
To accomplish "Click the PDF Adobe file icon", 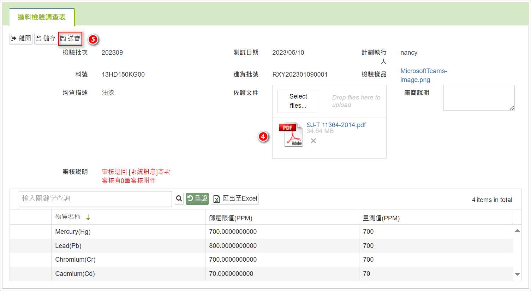I will coord(291,135).
